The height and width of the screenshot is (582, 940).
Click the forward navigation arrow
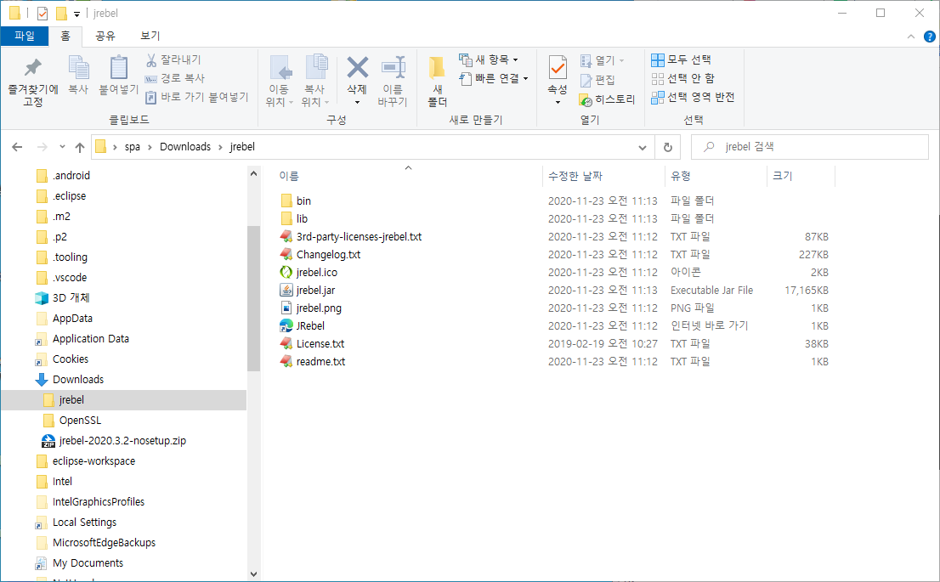point(42,147)
